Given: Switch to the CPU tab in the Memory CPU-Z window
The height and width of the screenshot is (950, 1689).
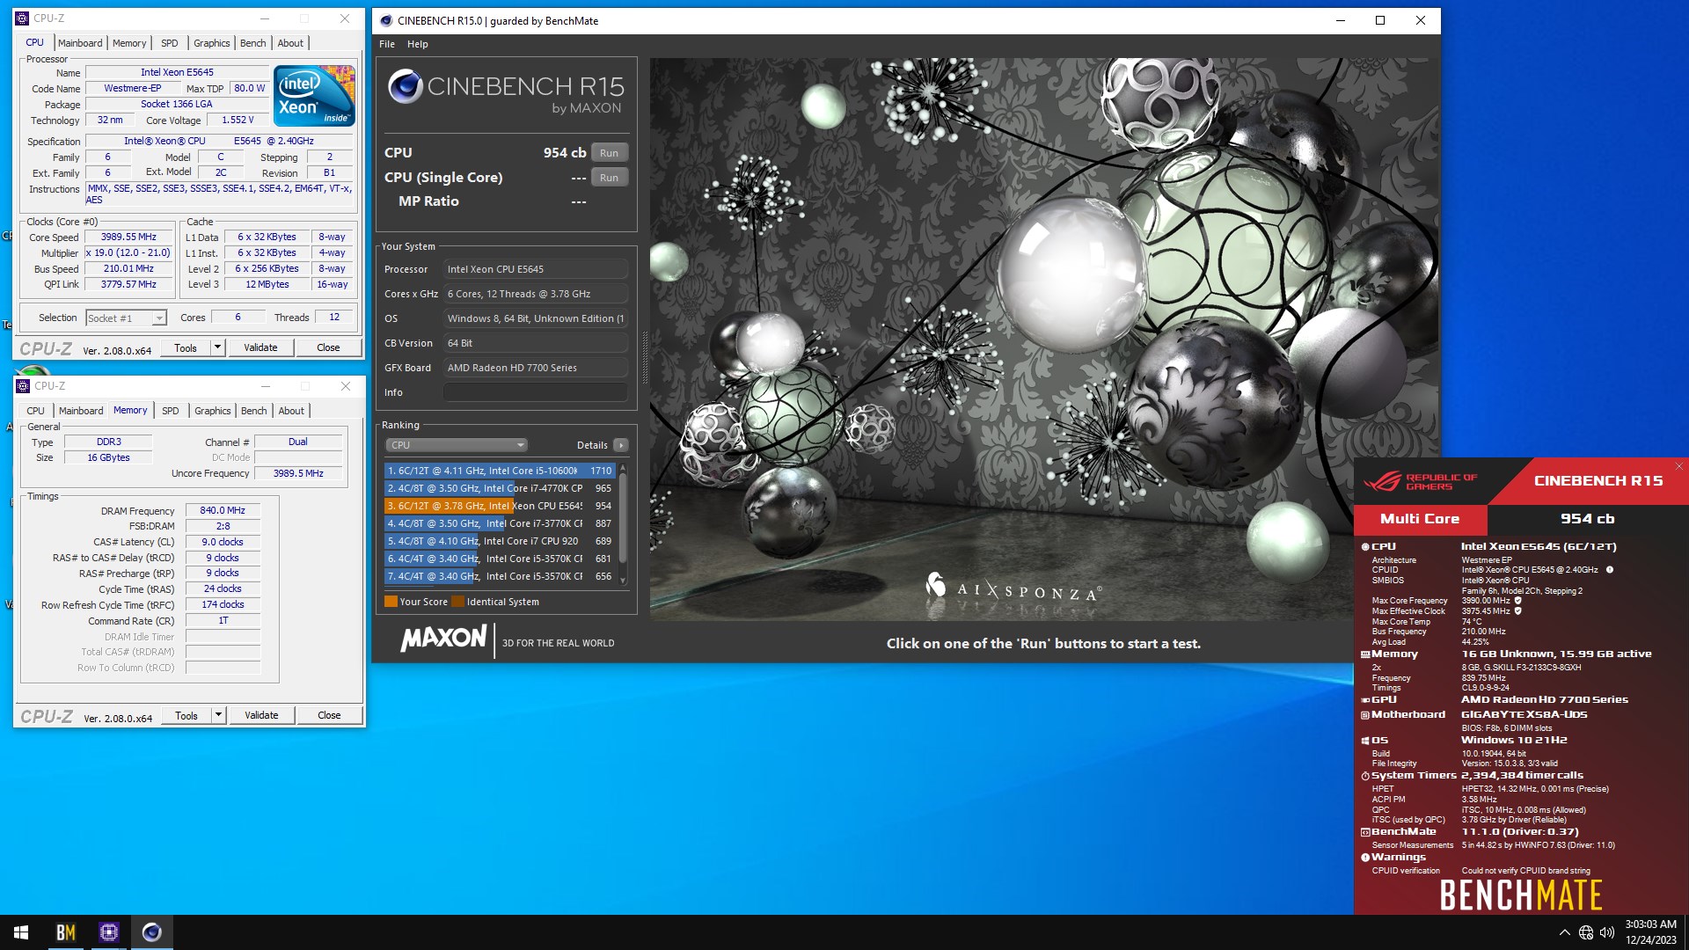Looking at the screenshot, I should tap(35, 411).
